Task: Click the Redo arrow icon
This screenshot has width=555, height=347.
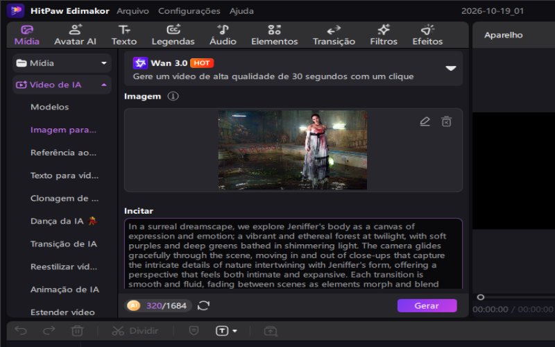Action: [49, 331]
